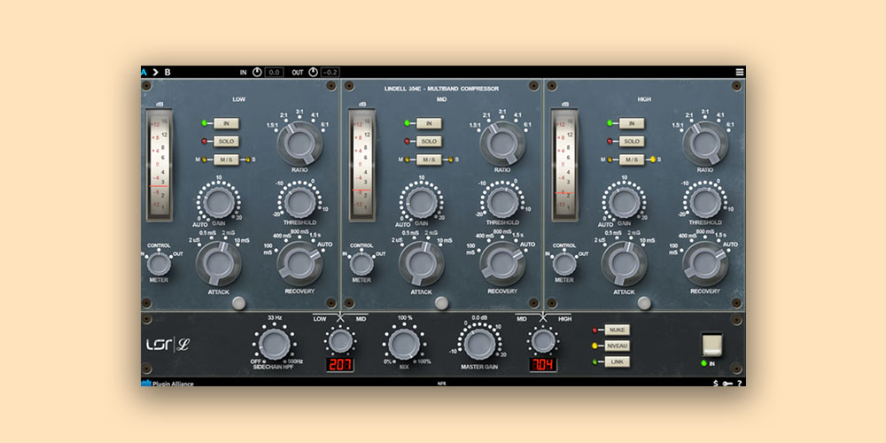Click the HIGH band Threshold knob

coord(705,202)
